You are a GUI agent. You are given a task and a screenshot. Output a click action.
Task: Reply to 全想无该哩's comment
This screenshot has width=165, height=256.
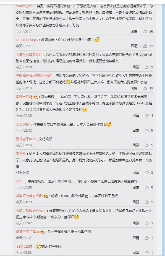click(136, 252)
